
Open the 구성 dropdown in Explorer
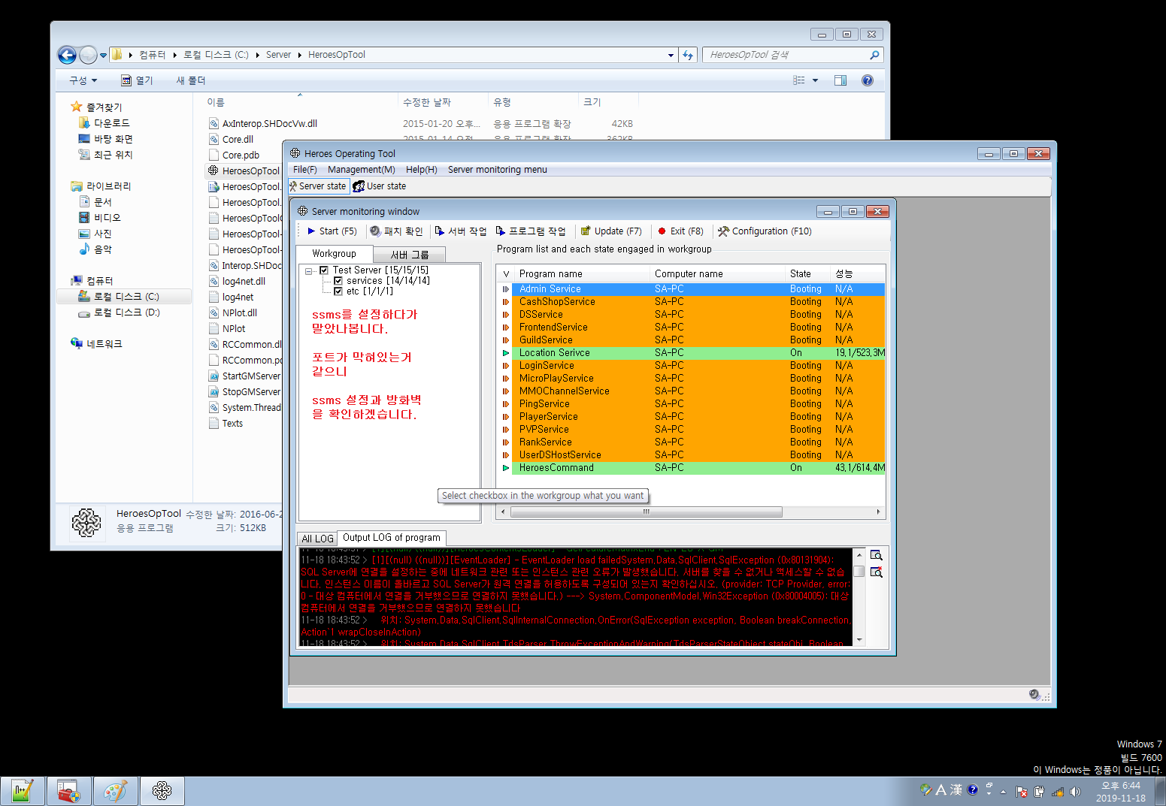(83, 80)
